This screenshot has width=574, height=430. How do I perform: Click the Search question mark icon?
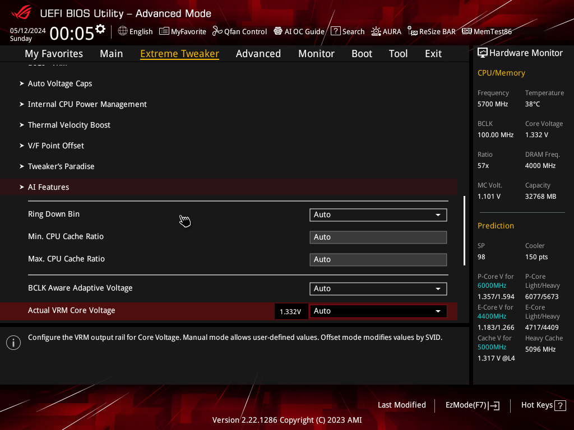point(336,31)
